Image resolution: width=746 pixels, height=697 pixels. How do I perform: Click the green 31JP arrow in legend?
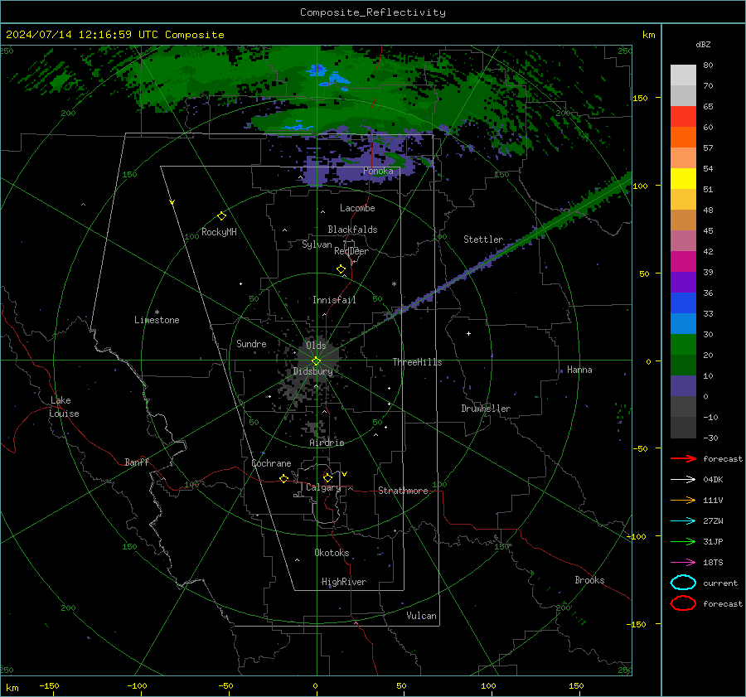pos(683,541)
